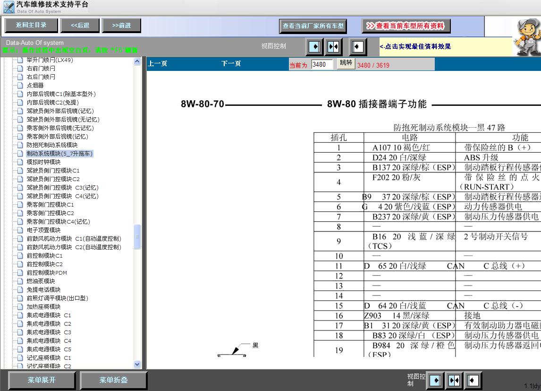541x391 pixels.
Task: Click the 点击实现最佳资料效果 hint link
Action: 415,46
